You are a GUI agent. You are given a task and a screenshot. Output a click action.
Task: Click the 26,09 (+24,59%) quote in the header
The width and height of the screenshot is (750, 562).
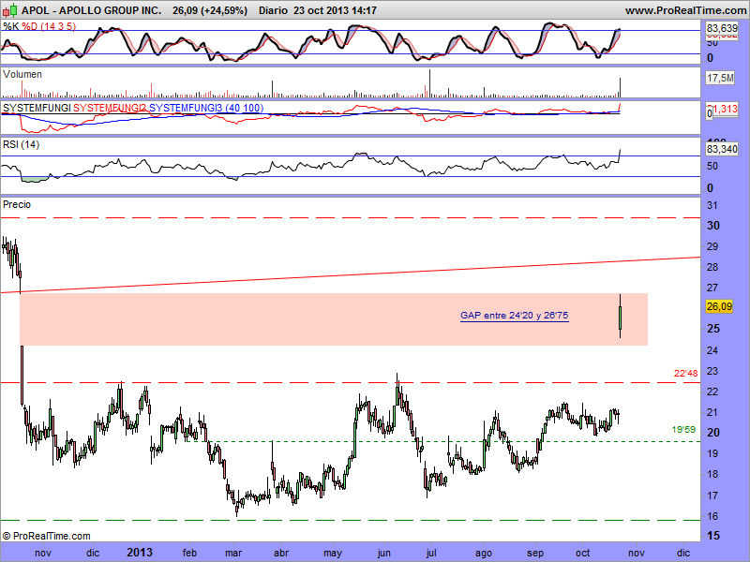pyautogui.click(x=210, y=10)
